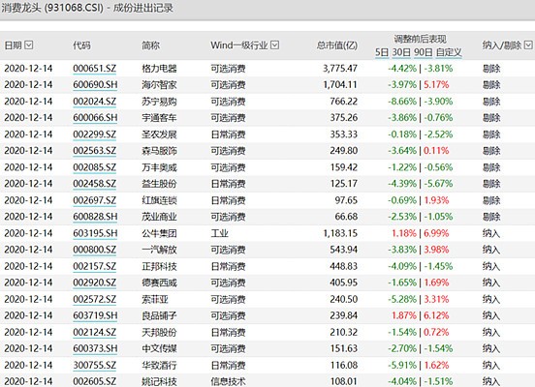
Task: Open stock code link 002157.SZ
Action: [x=95, y=266]
